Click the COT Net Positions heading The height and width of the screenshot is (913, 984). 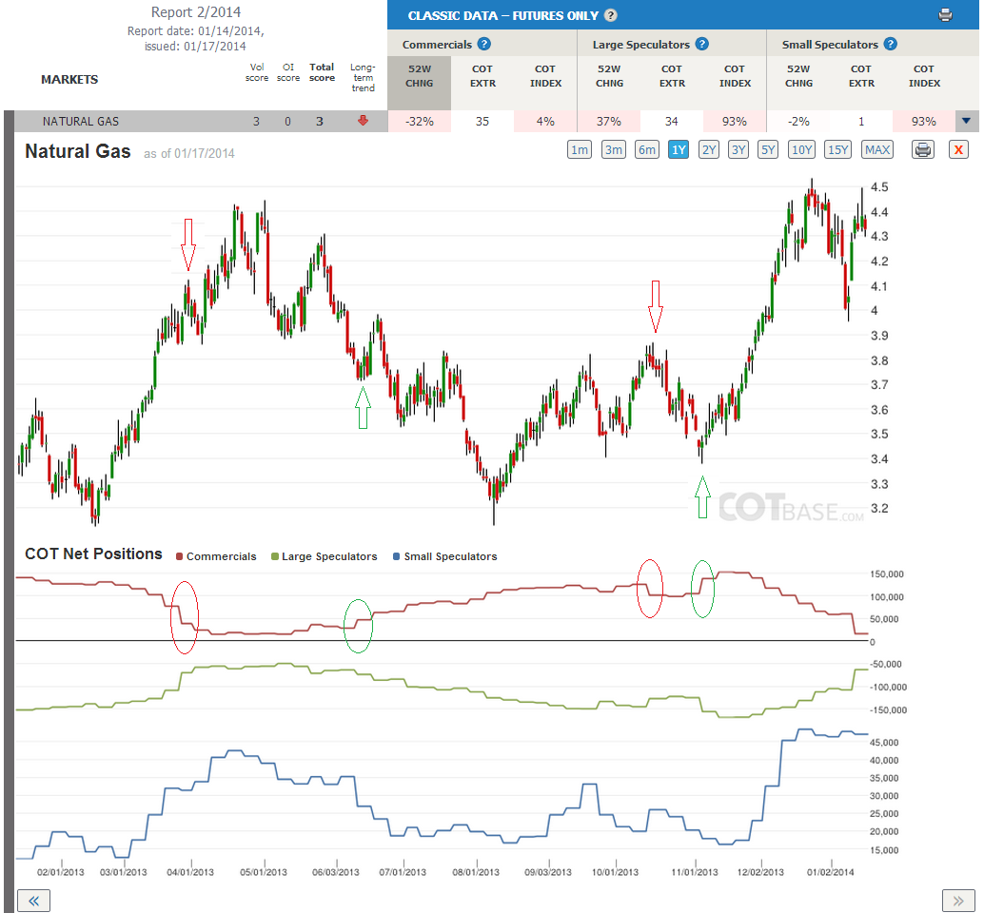(x=93, y=554)
